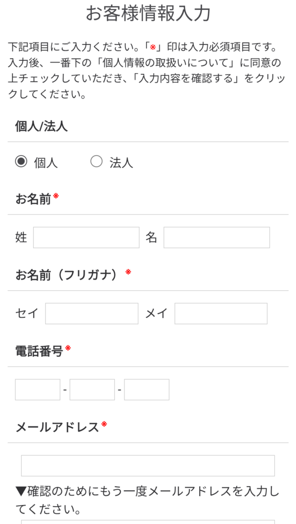
Task: Click the 個人/法人 section heading
Action: tap(41, 127)
